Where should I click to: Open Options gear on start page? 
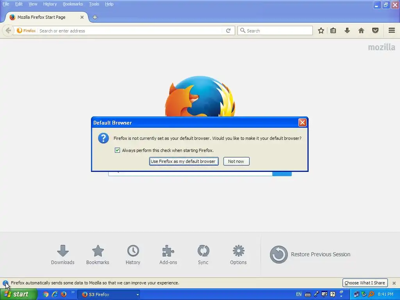(238, 255)
